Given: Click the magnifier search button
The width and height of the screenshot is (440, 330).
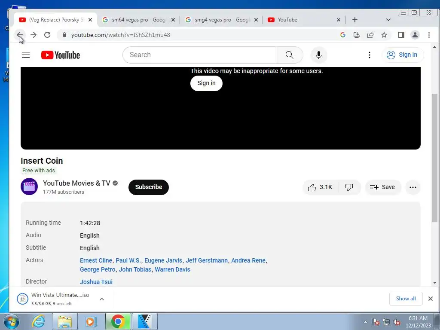Looking at the screenshot, I should coord(289,55).
